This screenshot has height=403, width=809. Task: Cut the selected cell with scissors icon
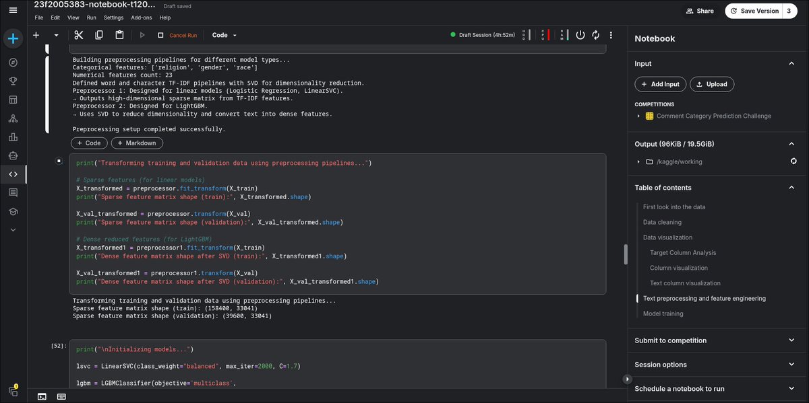point(79,35)
